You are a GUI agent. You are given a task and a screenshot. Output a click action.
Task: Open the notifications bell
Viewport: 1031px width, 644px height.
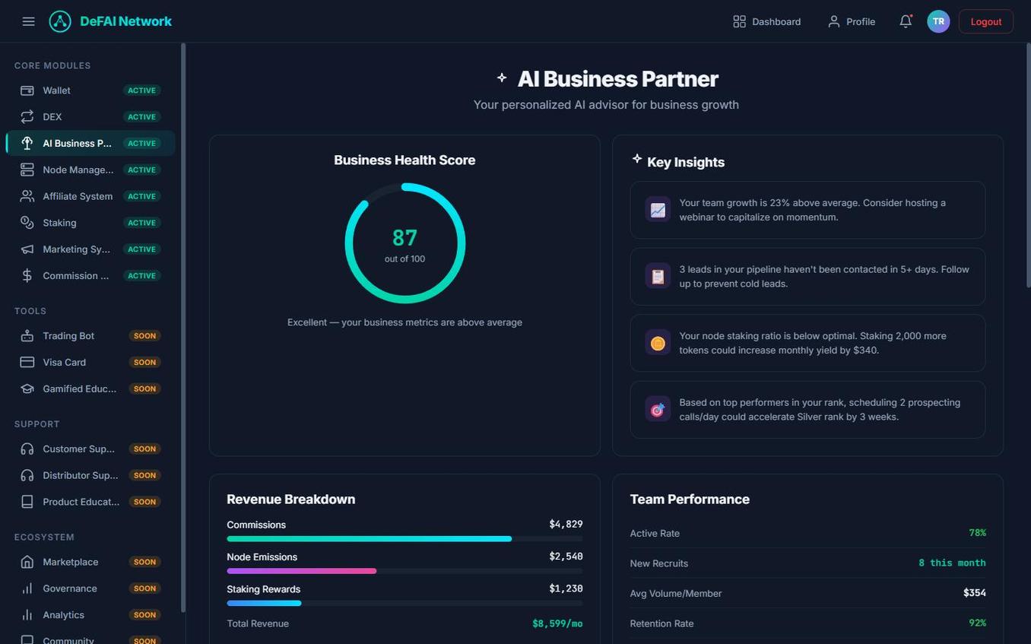pyautogui.click(x=905, y=21)
